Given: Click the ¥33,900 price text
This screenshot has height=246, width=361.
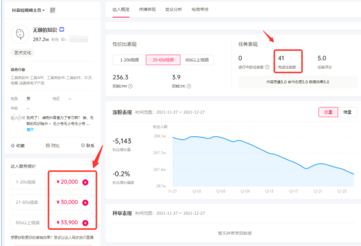Looking at the screenshot, I should (67, 222).
